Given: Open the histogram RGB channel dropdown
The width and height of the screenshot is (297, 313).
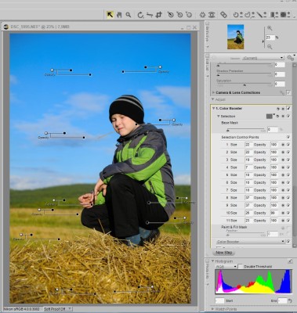Looking at the screenshot, I should 226,267.
